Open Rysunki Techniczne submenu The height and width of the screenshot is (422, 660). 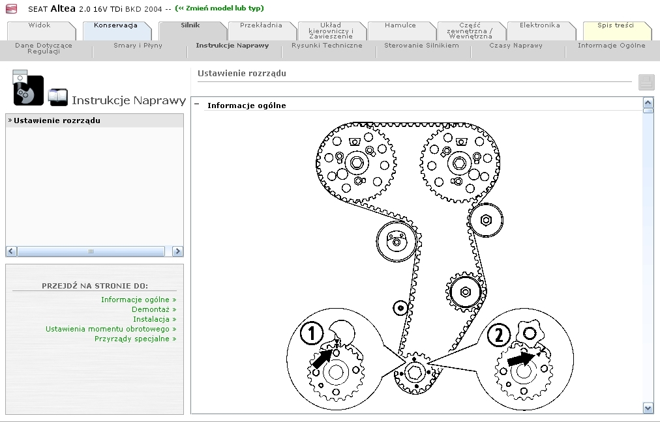click(327, 46)
